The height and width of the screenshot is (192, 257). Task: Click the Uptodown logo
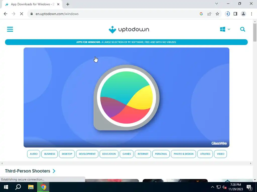pyautogui.click(x=129, y=29)
